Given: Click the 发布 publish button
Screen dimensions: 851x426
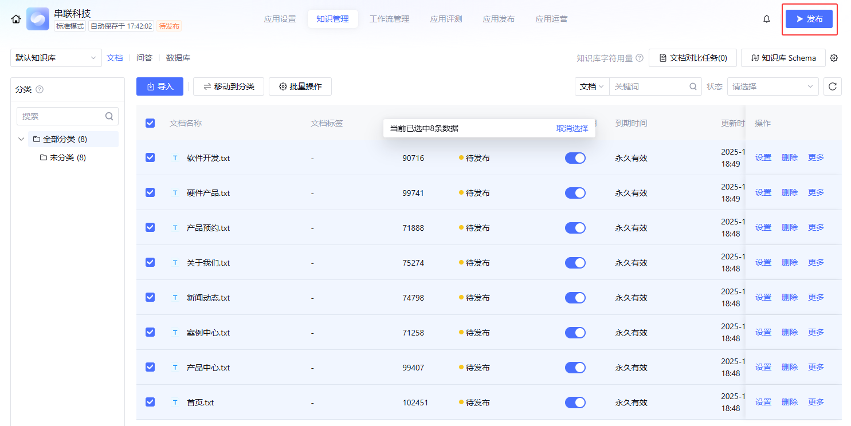Looking at the screenshot, I should click(809, 19).
